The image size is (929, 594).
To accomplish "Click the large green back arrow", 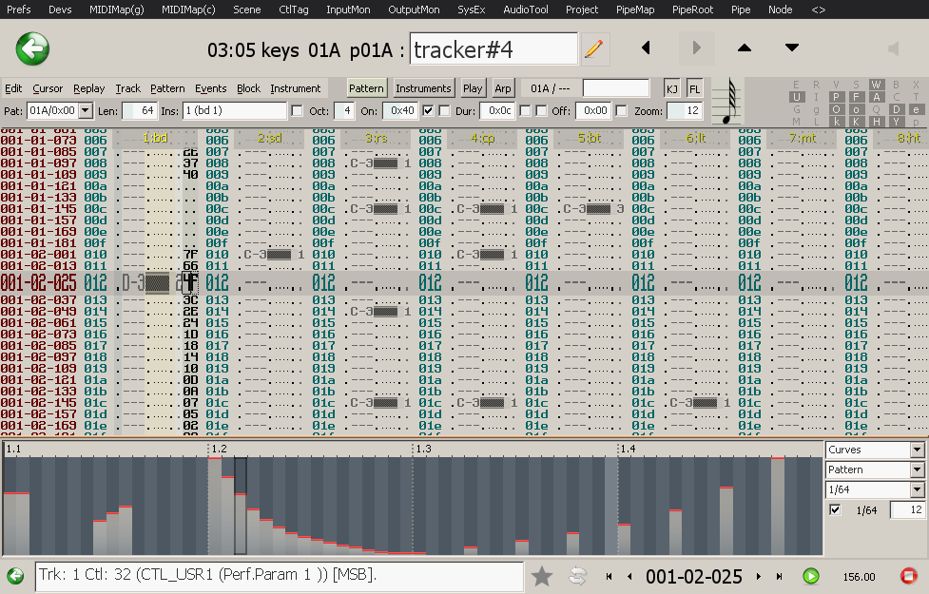I will 32,48.
